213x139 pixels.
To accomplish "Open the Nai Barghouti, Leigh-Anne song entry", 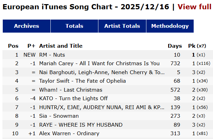I will click(102, 72).
